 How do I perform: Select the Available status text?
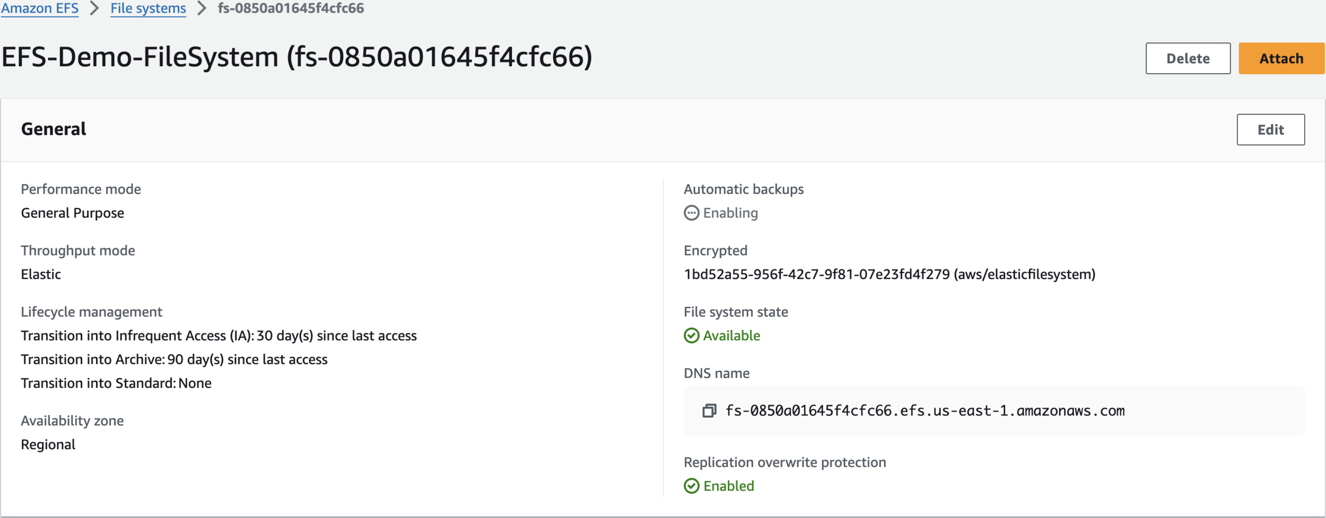coord(731,336)
